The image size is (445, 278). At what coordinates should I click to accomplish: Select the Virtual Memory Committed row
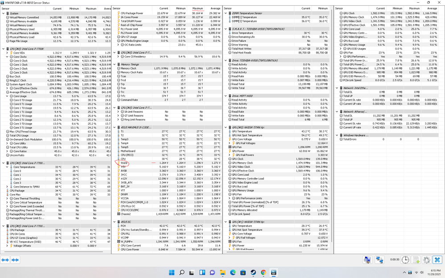click(56, 17)
